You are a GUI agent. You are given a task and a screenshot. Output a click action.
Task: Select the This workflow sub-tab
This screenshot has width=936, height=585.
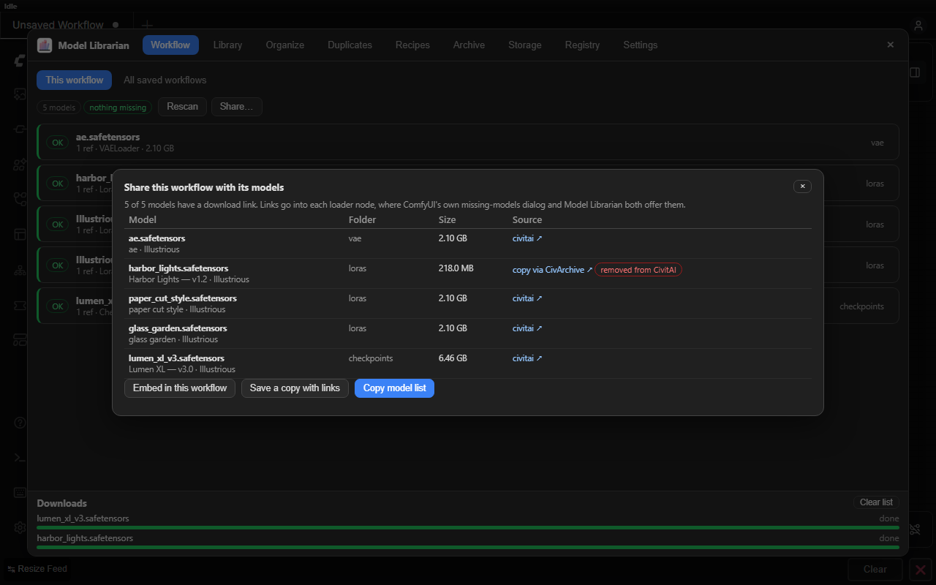pyautogui.click(x=75, y=80)
